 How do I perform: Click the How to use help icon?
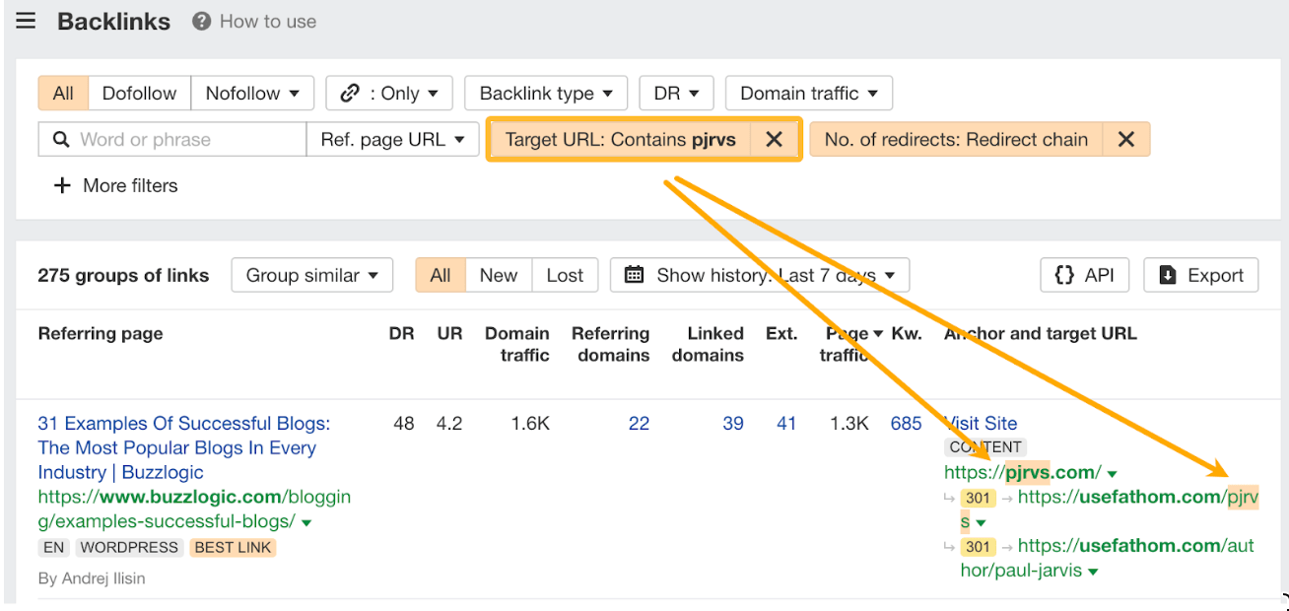coord(202,22)
